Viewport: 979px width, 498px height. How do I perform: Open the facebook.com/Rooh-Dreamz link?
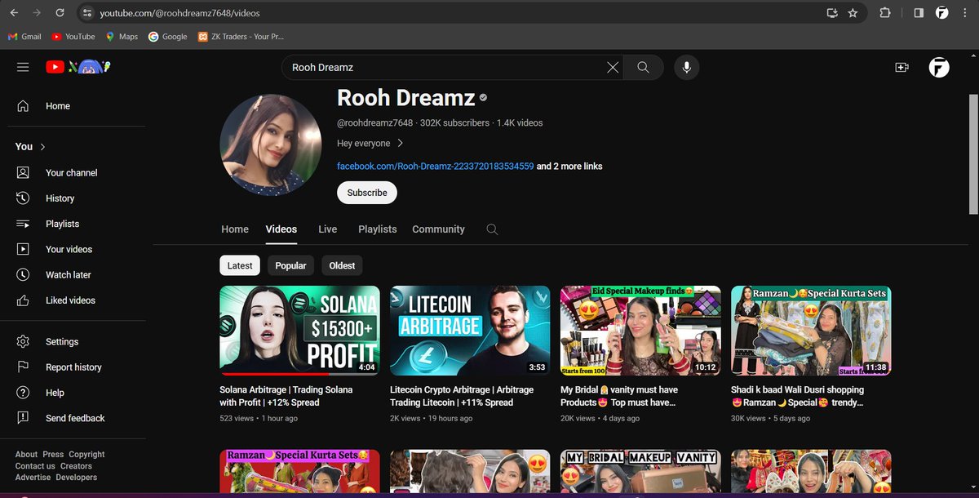point(435,166)
